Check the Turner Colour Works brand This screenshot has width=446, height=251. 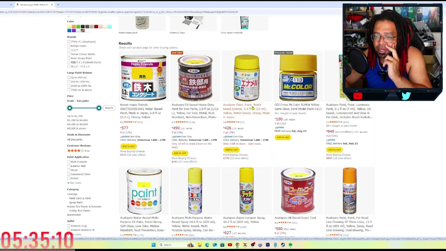pyautogui.click(x=69, y=54)
